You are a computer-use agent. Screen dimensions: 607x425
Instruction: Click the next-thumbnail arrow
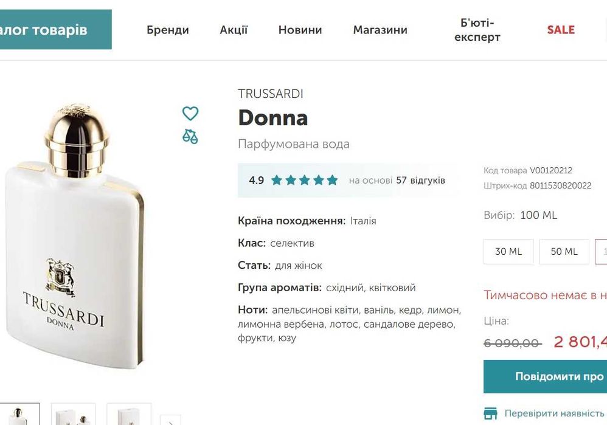tap(170, 419)
